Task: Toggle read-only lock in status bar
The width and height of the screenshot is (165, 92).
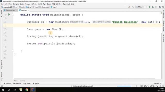Action: [157, 86]
